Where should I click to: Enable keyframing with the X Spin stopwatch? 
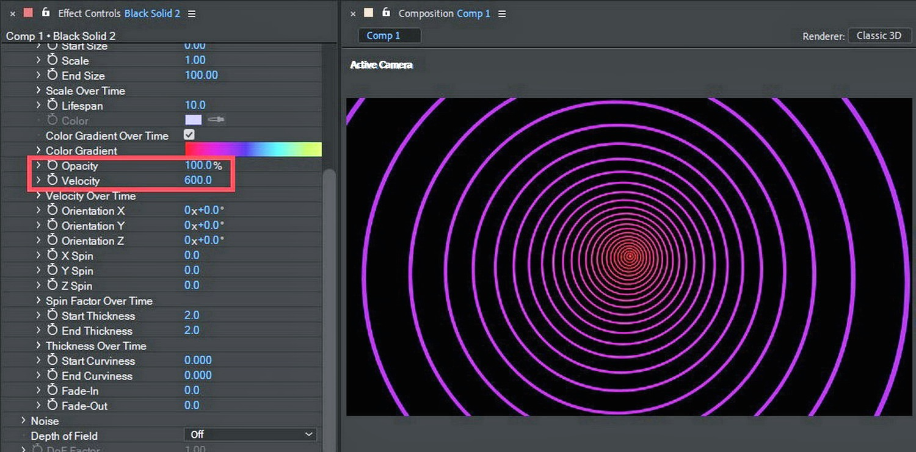[53, 256]
